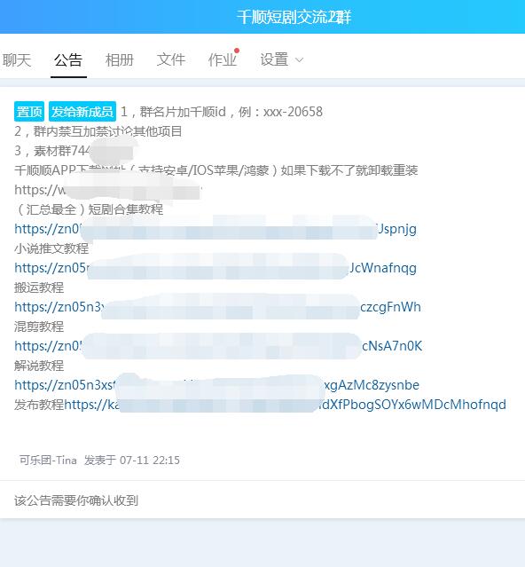Click the APP download https link
The width and height of the screenshot is (525, 567).
coord(107,190)
